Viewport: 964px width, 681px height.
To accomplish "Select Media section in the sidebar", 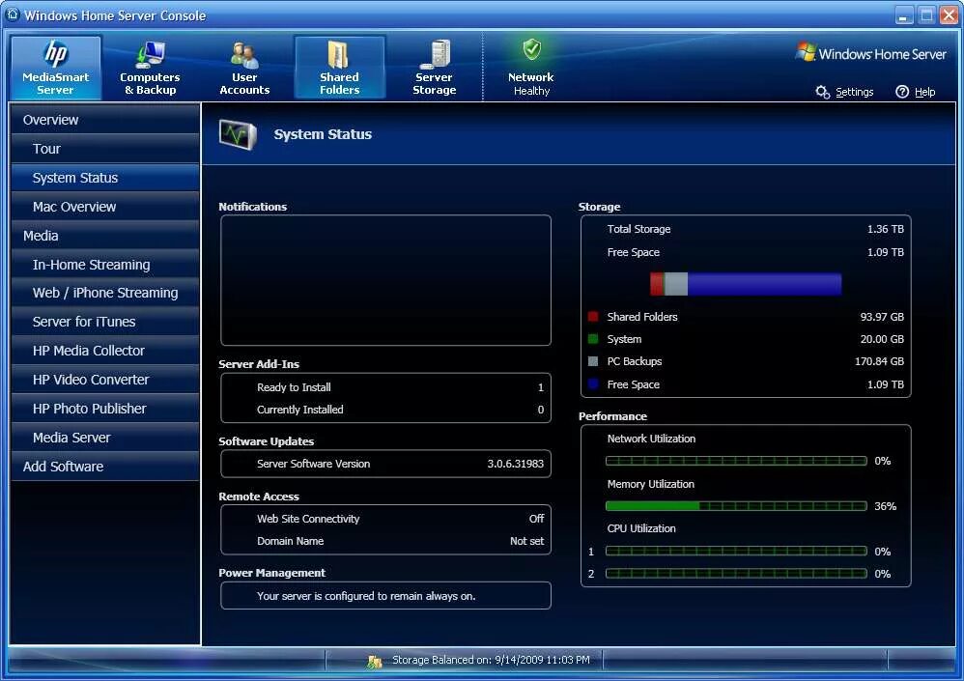I will tap(105, 236).
